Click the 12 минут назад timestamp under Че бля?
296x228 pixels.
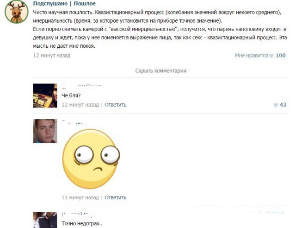(x=80, y=105)
